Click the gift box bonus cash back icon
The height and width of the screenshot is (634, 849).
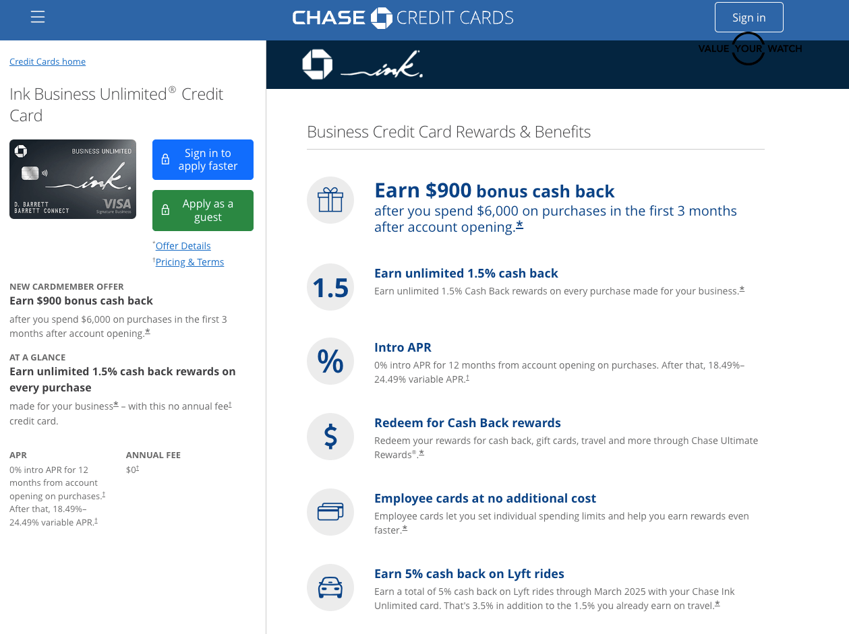click(330, 200)
